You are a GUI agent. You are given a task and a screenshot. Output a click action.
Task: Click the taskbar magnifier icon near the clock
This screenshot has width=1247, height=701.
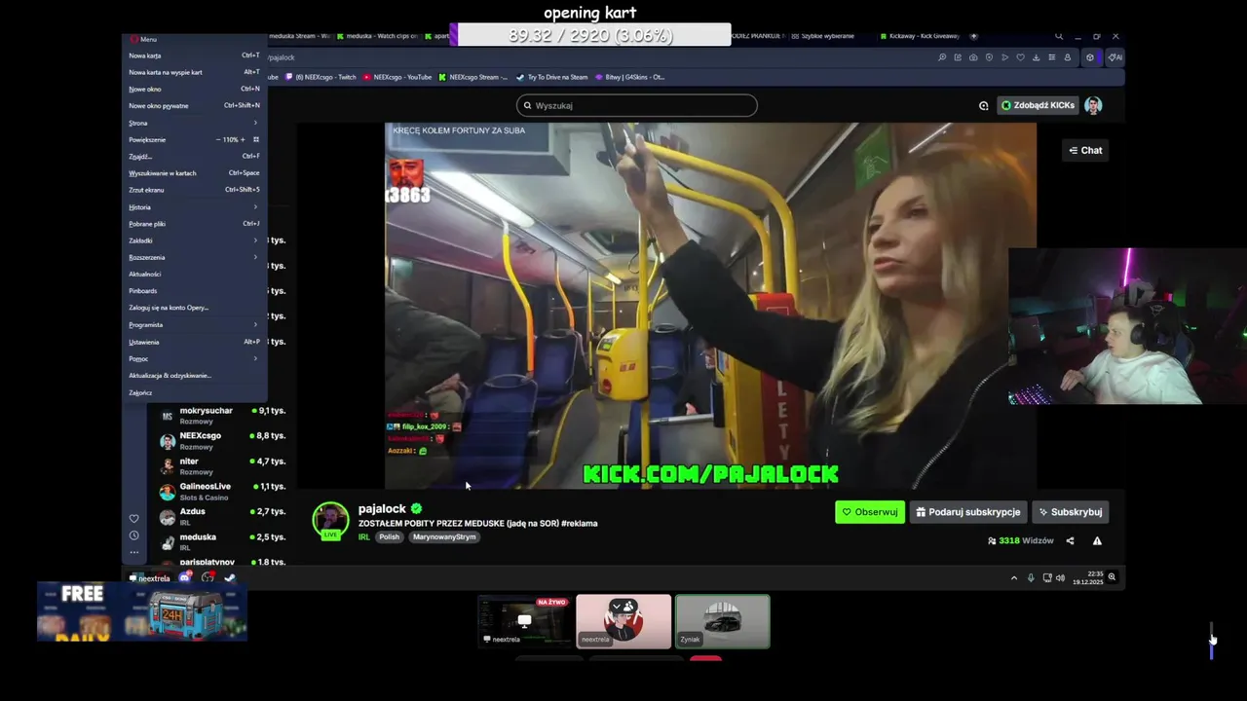point(1112,577)
